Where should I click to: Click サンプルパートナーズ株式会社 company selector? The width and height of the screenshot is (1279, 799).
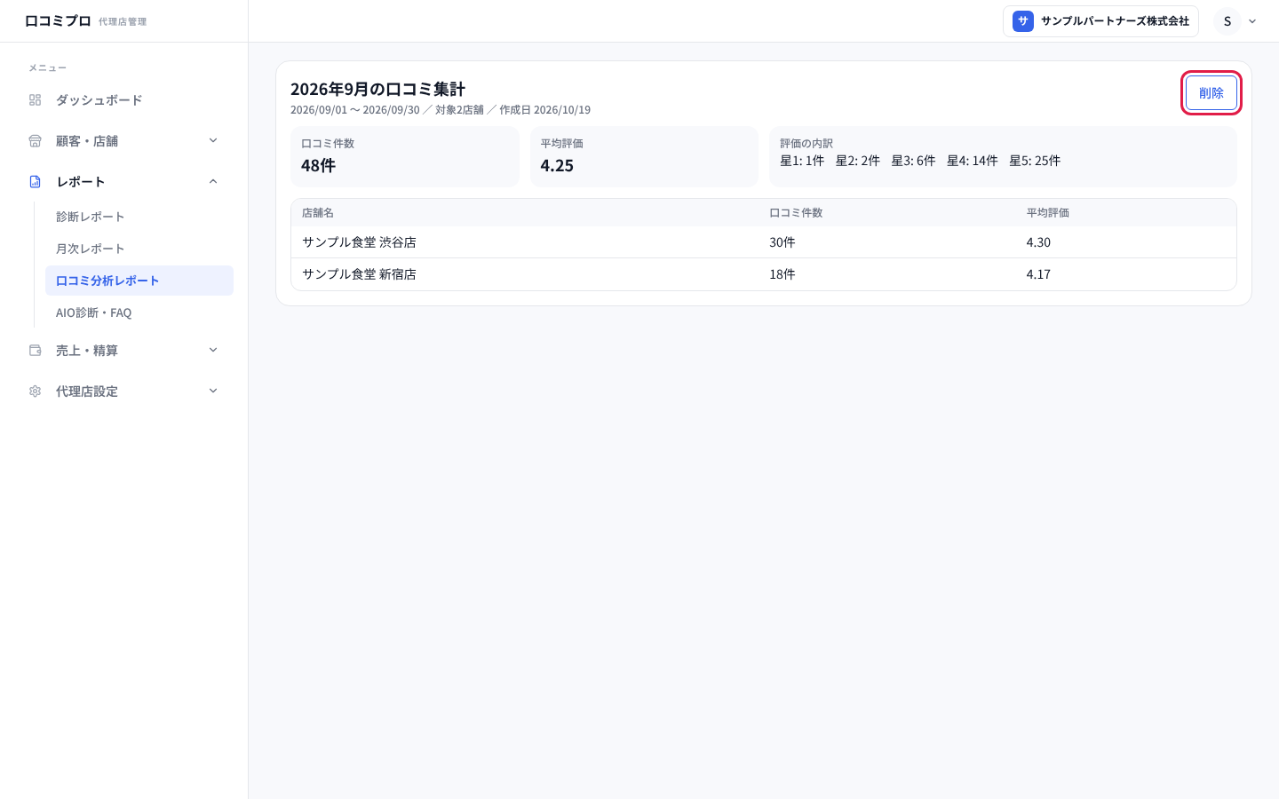[1100, 21]
